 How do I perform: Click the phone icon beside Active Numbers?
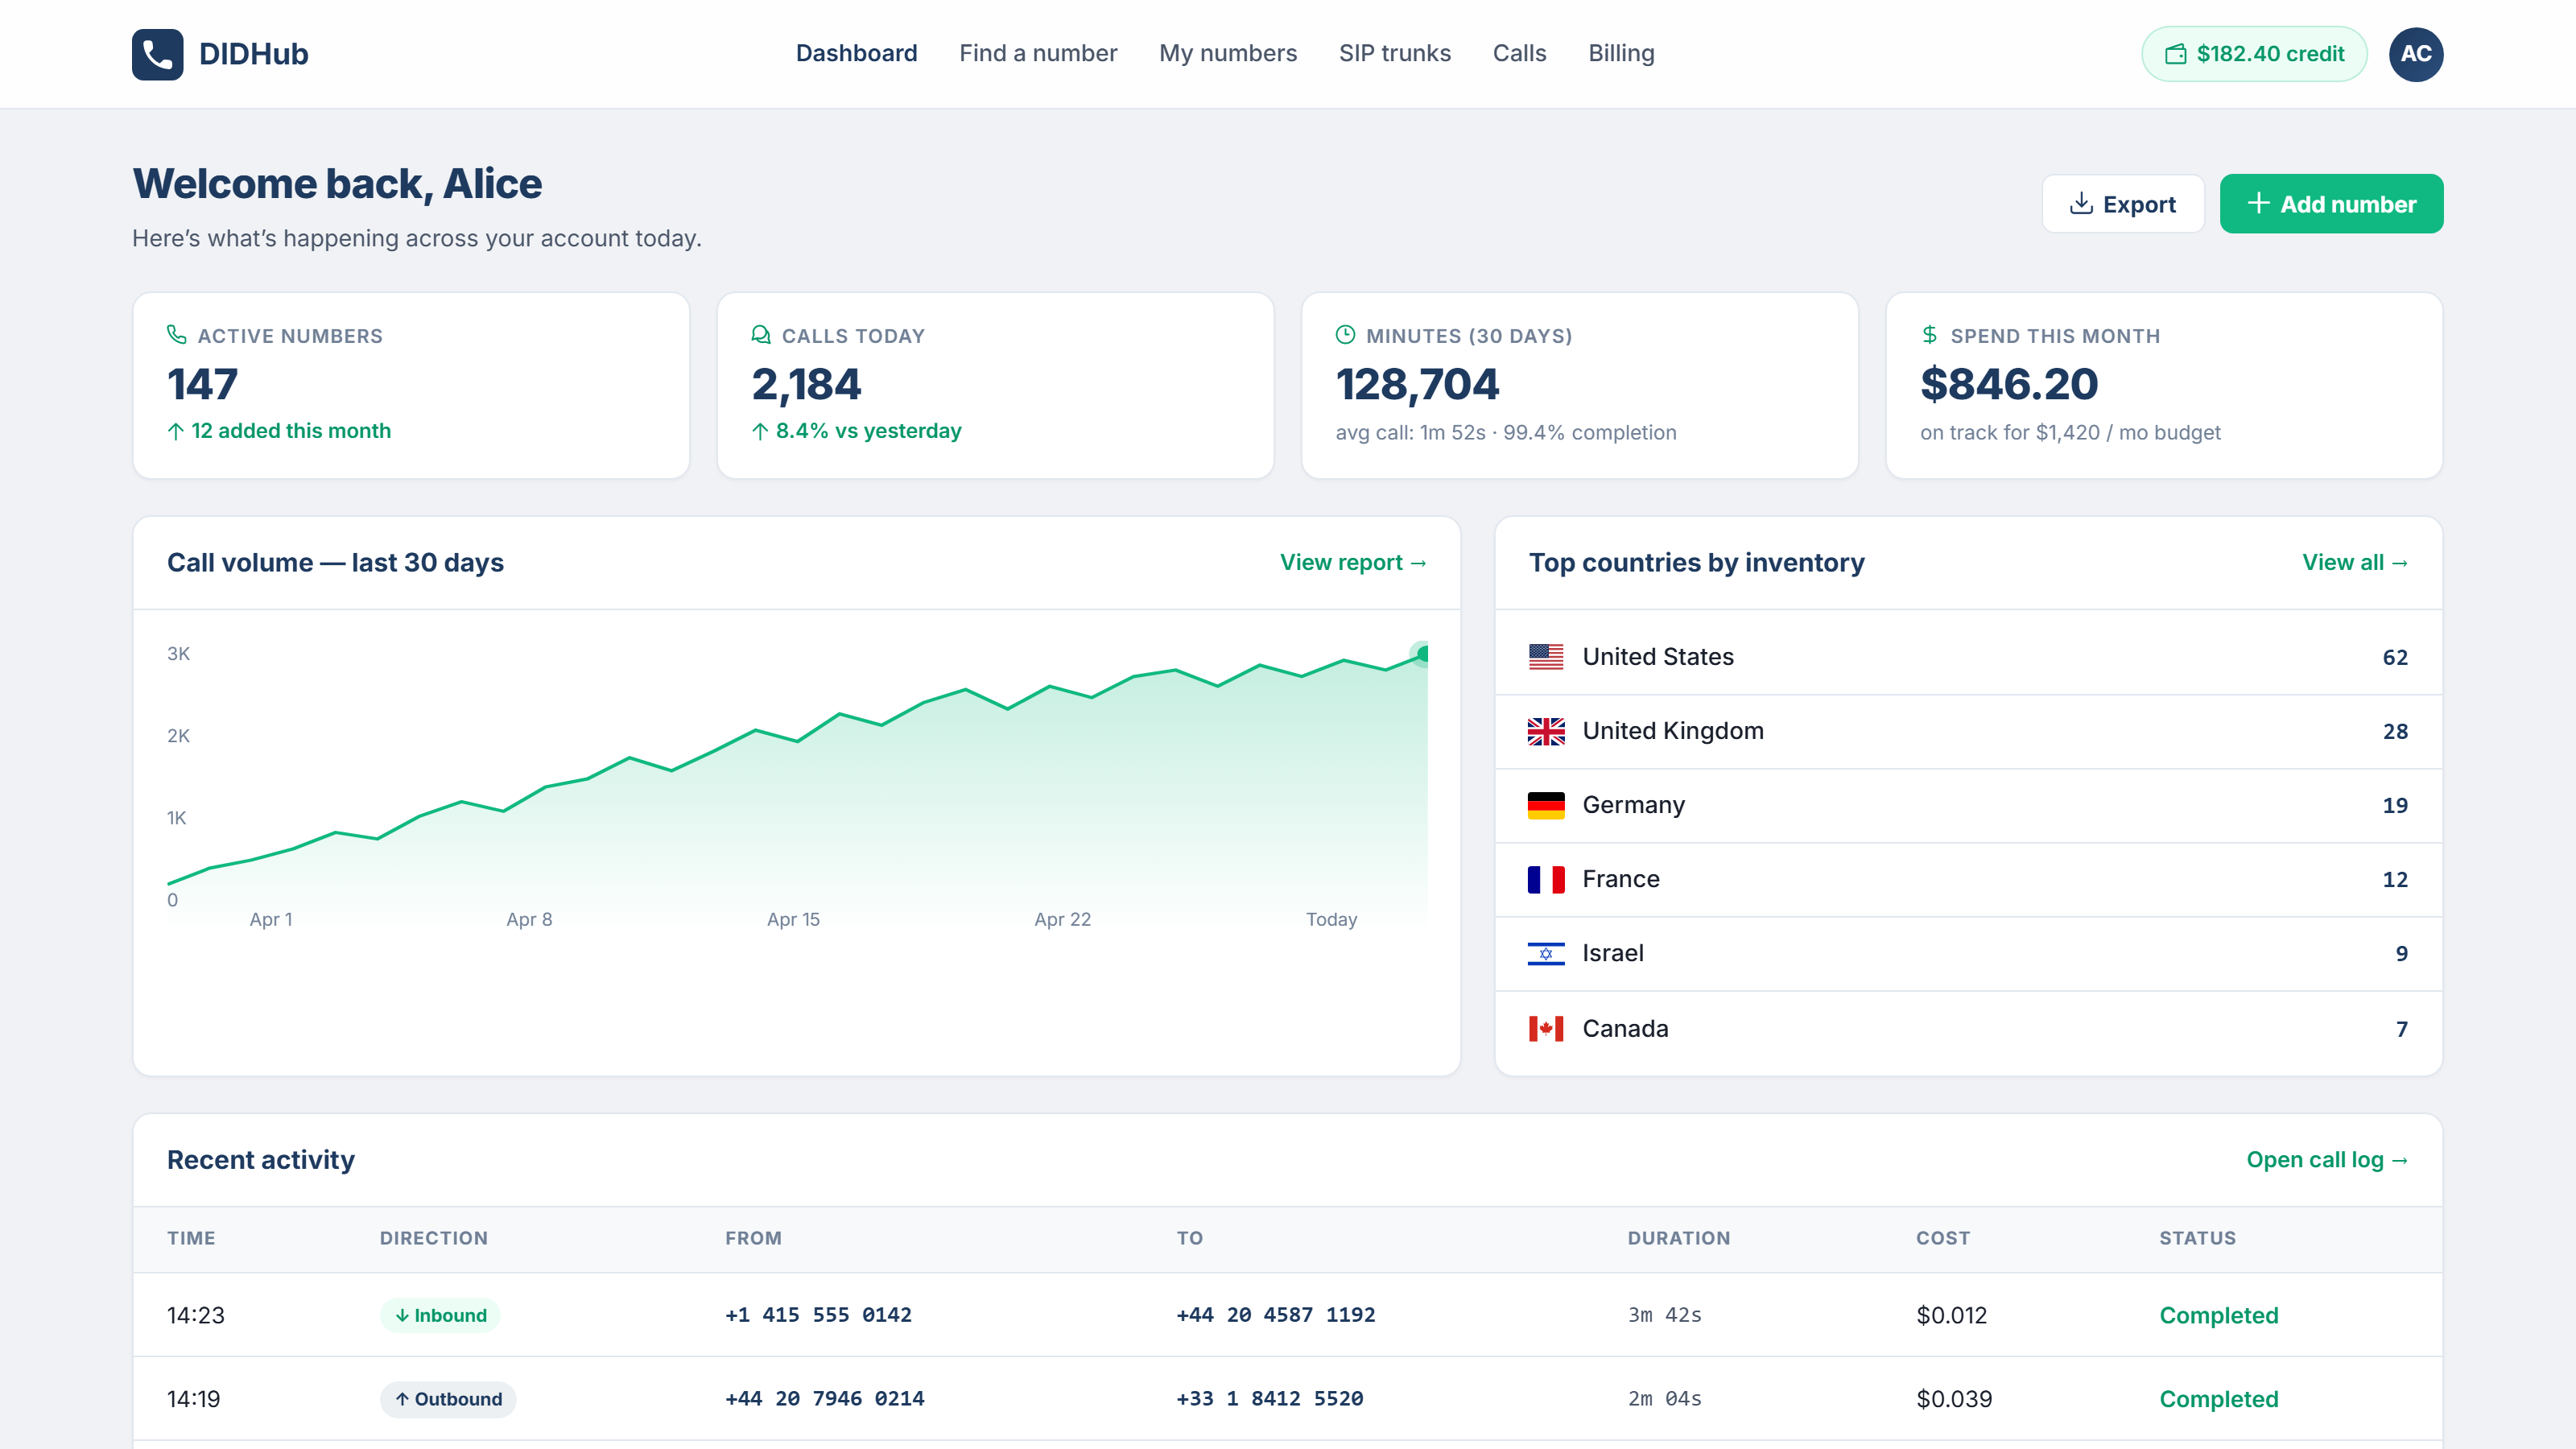click(x=176, y=335)
